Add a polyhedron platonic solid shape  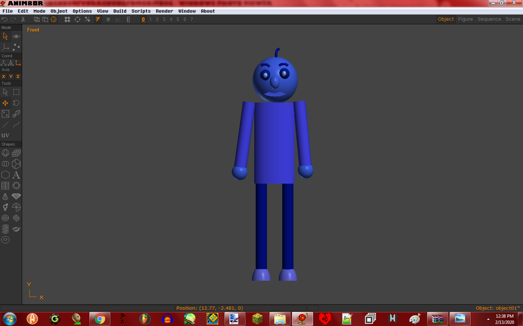[x=16, y=164]
